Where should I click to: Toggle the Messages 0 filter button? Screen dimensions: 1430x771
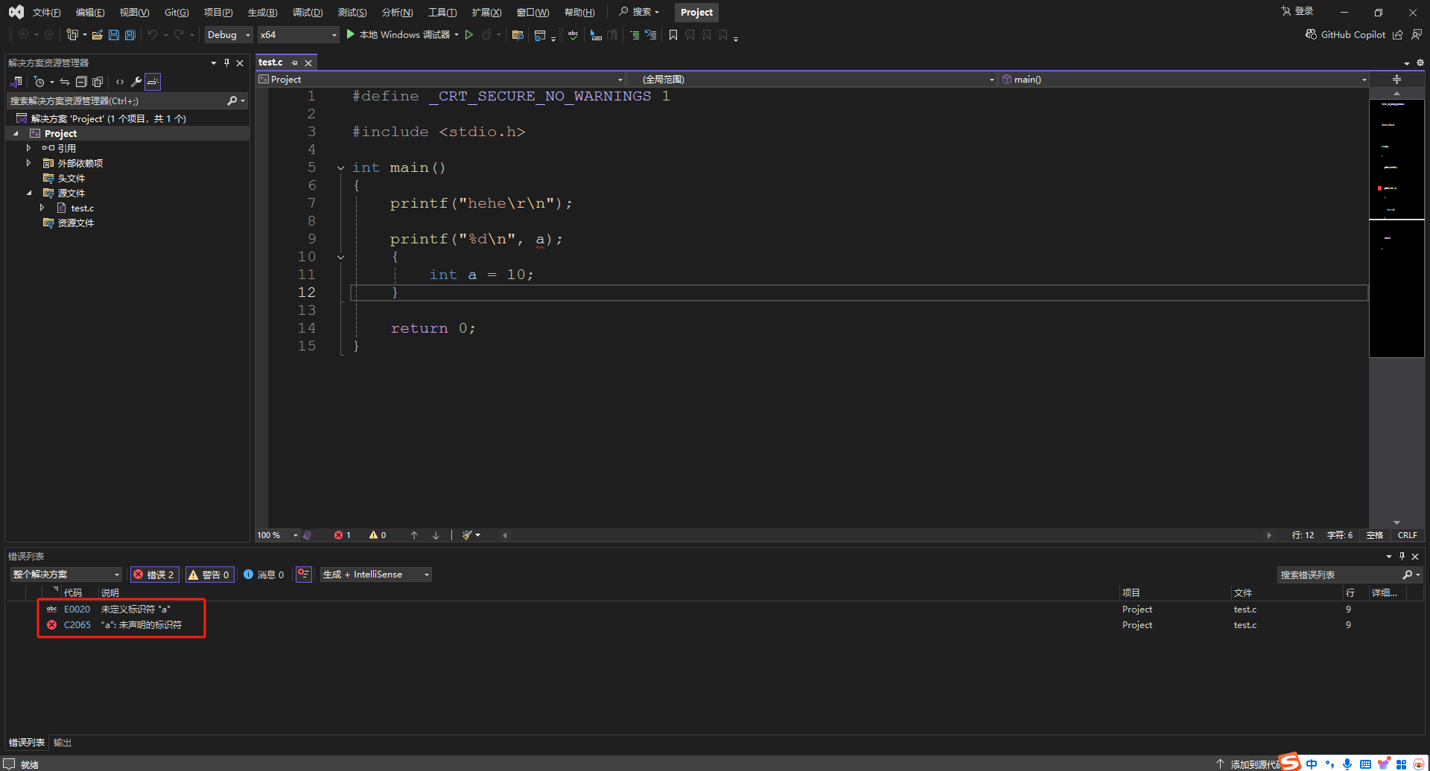264,575
